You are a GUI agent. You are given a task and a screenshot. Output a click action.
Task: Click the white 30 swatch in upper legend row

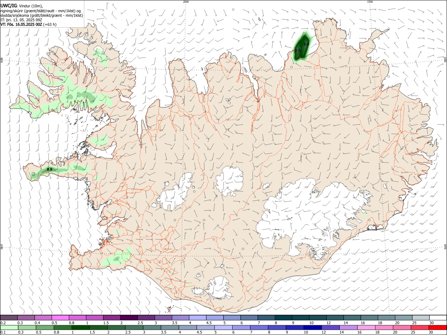tap(438, 318)
